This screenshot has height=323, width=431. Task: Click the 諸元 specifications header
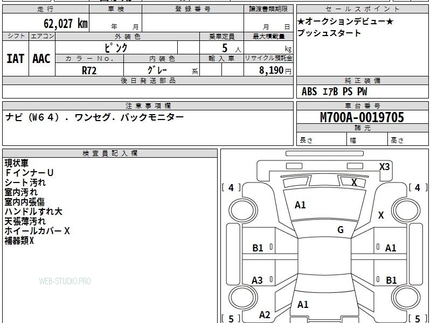pos(362,128)
